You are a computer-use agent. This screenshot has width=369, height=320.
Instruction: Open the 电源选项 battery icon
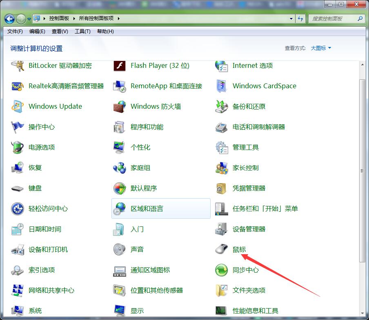pyautogui.click(x=18, y=148)
